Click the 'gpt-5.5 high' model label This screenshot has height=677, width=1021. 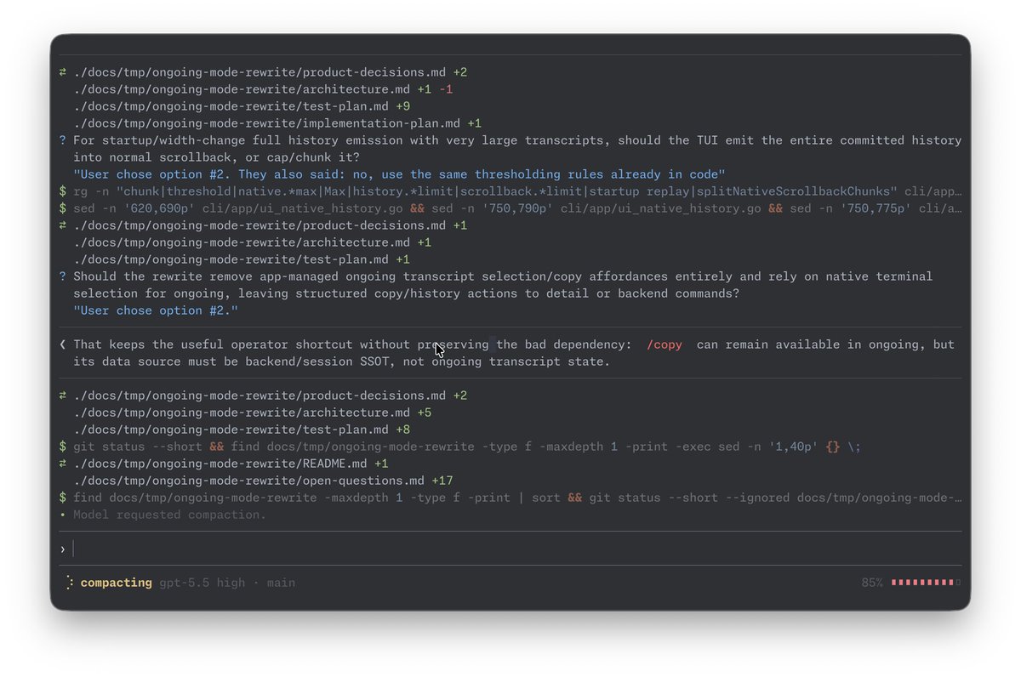click(x=202, y=583)
